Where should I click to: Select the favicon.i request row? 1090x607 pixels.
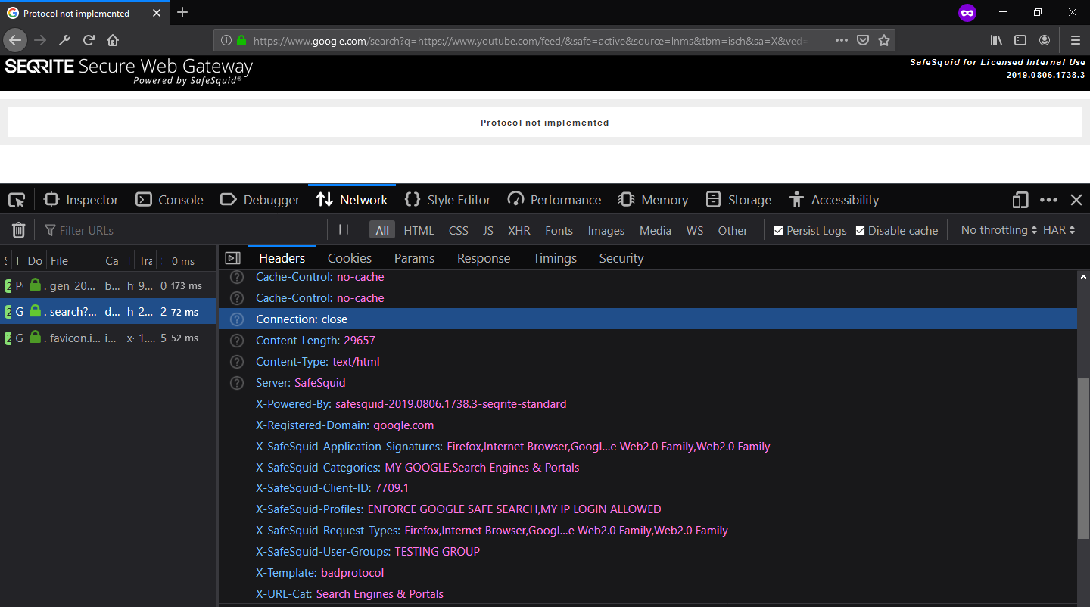[108, 338]
